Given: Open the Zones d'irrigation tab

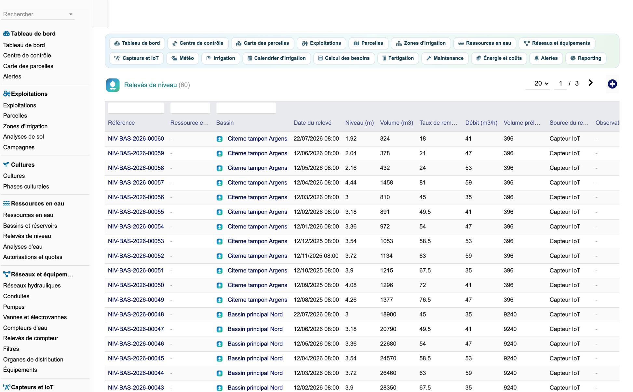Looking at the screenshot, I should click(421, 43).
